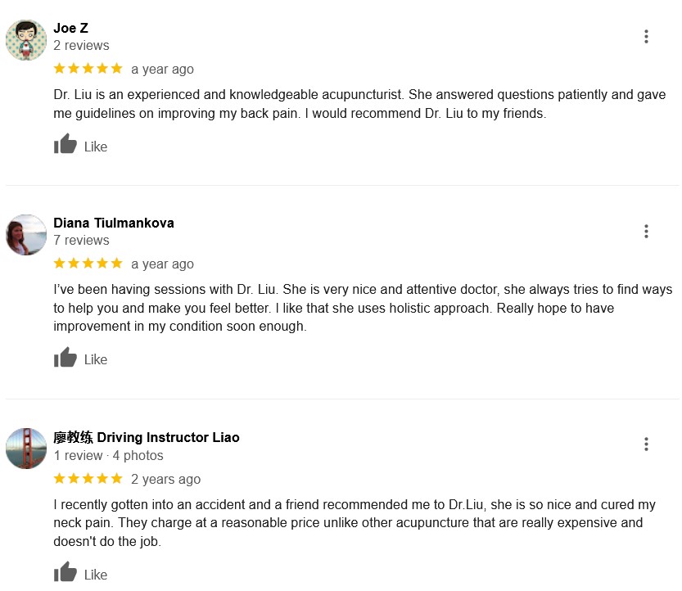This screenshot has width=682, height=591.
Task: Open the Driving Instructor Liao name link
Action: [x=146, y=437]
